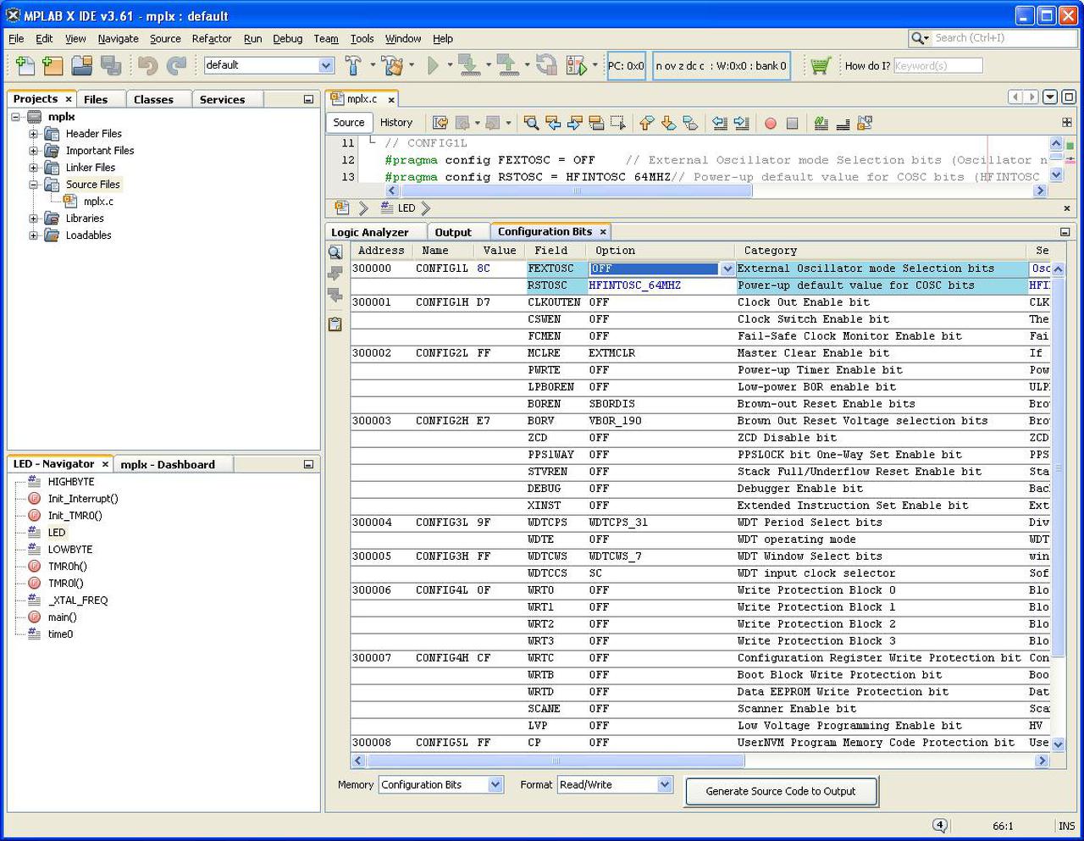Click the Open Project folder icon
1084x841 pixels.
coord(81,65)
